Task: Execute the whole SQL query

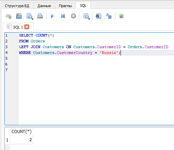Action: (52, 16)
